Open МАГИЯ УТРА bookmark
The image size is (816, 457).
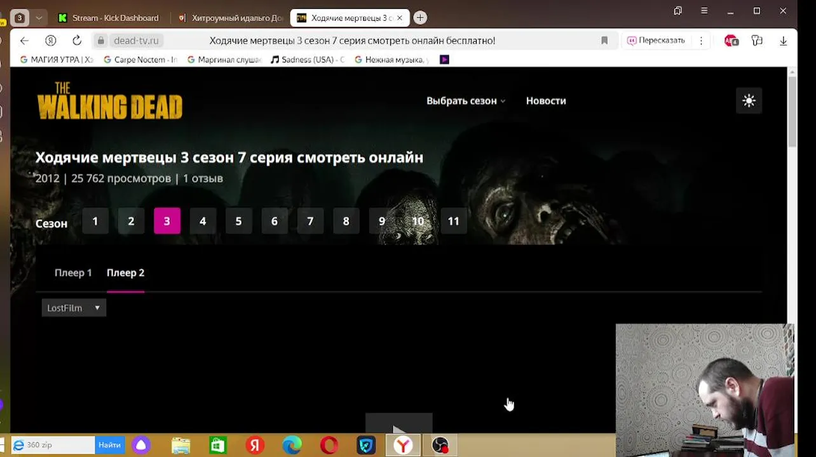click(x=57, y=60)
